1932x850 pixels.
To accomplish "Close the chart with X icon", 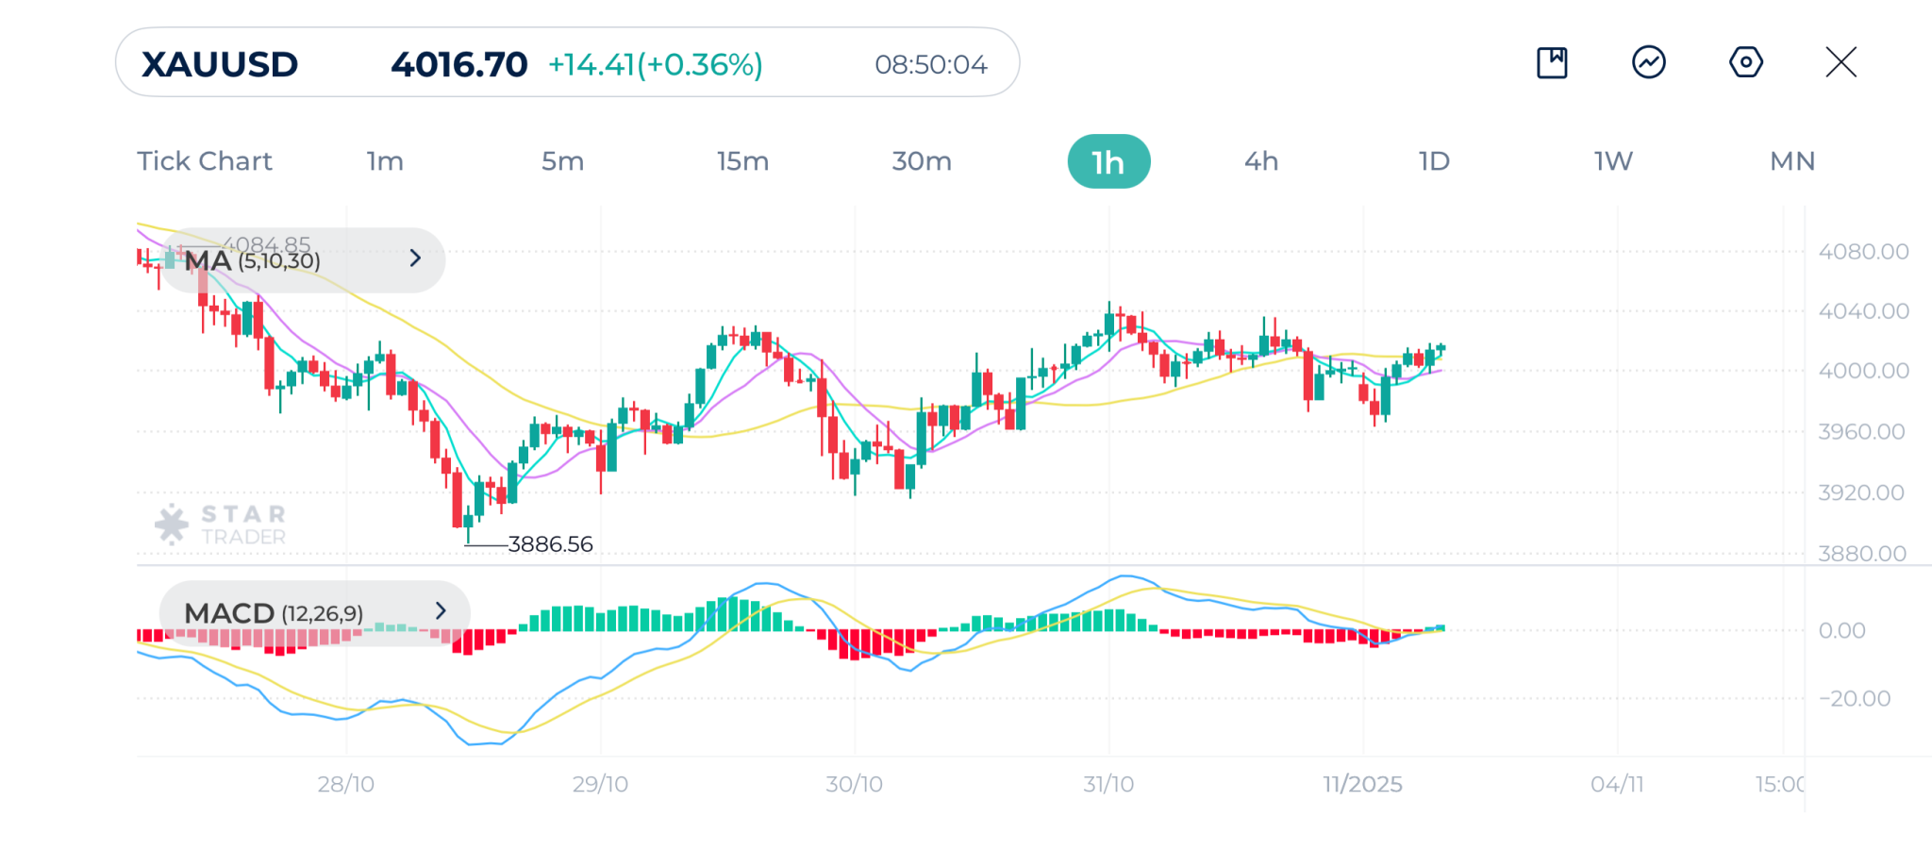I will point(1840,63).
